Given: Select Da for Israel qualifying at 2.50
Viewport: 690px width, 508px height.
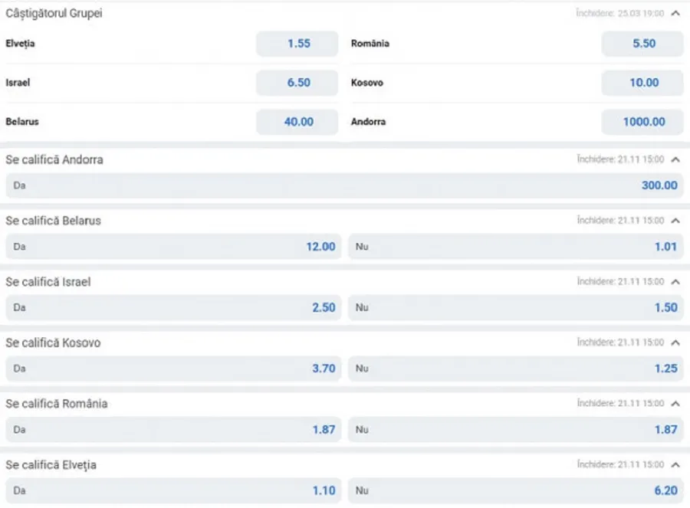Looking at the screenshot, I should click(173, 307).
